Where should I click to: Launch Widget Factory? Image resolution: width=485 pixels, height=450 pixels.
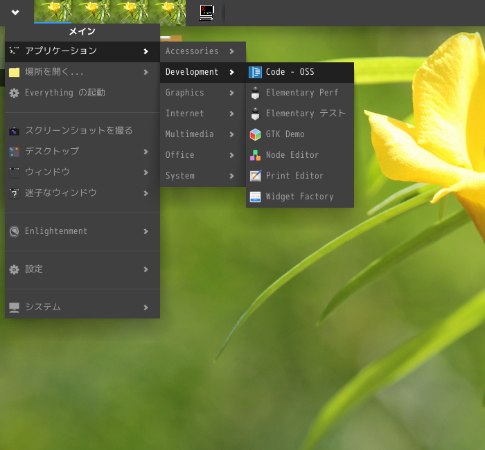[300, 196]
